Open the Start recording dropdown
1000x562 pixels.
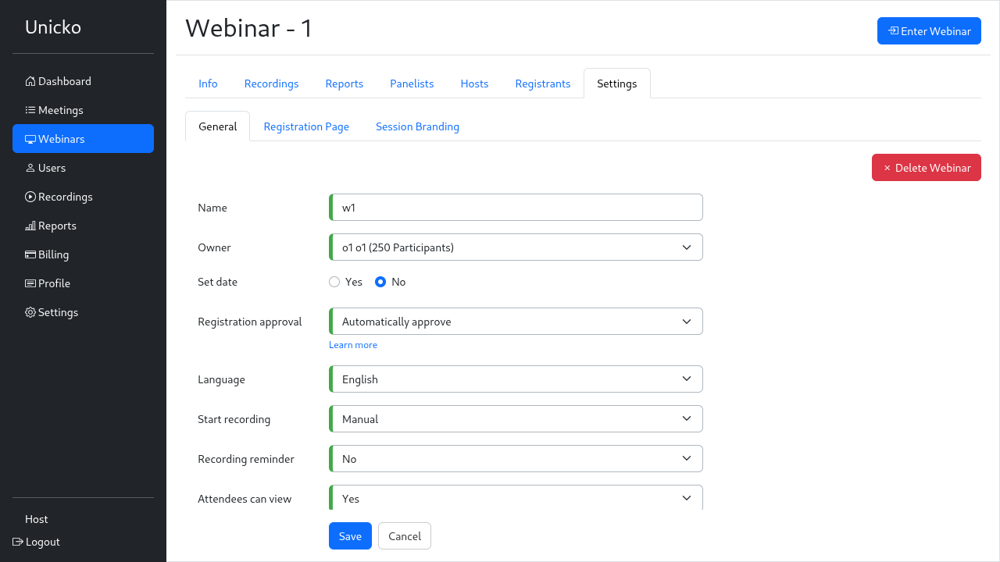click(516, 419)
